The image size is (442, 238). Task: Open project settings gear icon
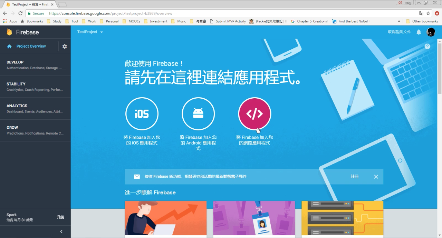(x=65, y=46)
